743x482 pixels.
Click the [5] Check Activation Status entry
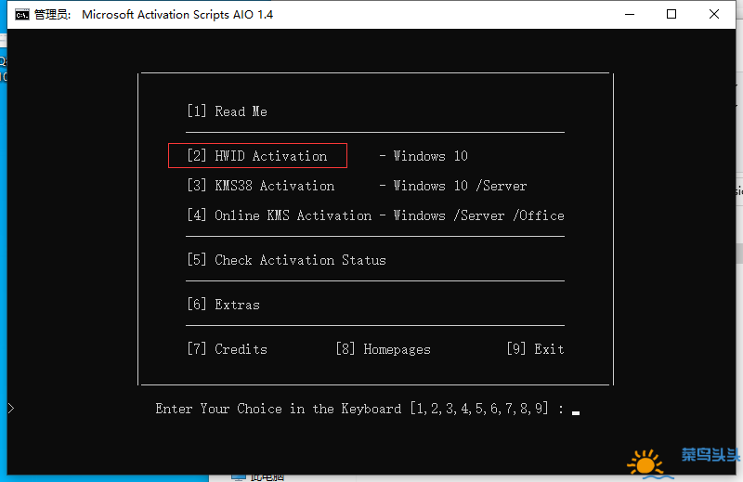click(x=286, y=260)
